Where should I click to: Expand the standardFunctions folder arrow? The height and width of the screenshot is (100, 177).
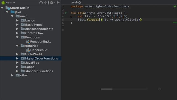coord(17,71)
